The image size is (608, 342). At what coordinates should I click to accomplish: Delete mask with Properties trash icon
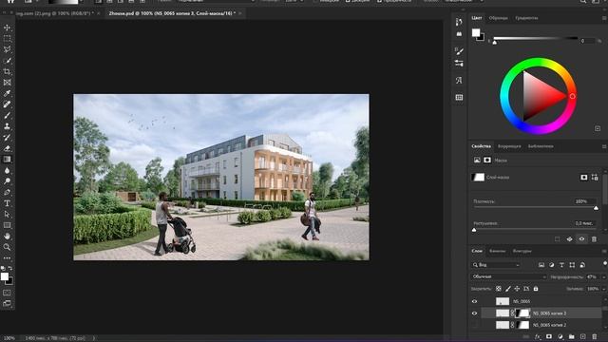(x=594, y=238)
